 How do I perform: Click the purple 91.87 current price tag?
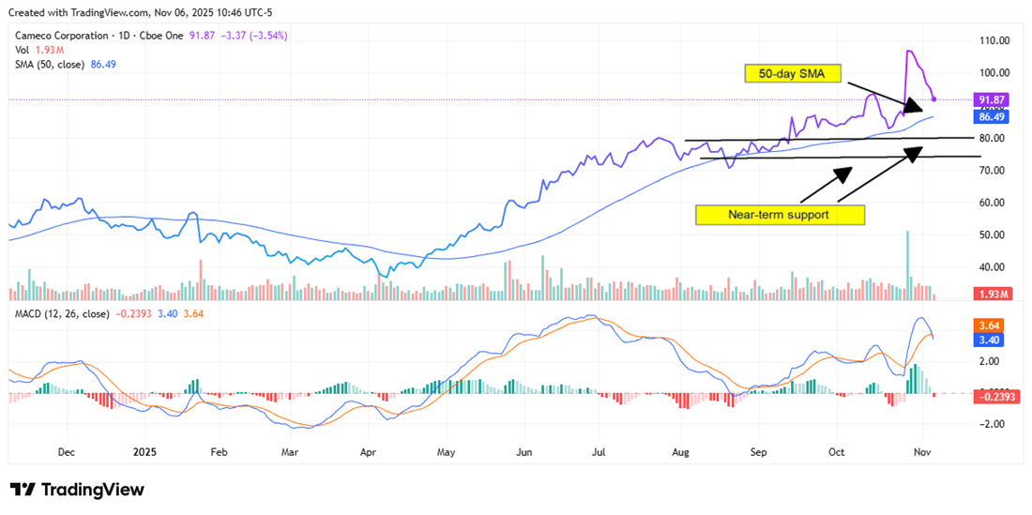coord(992,99)
